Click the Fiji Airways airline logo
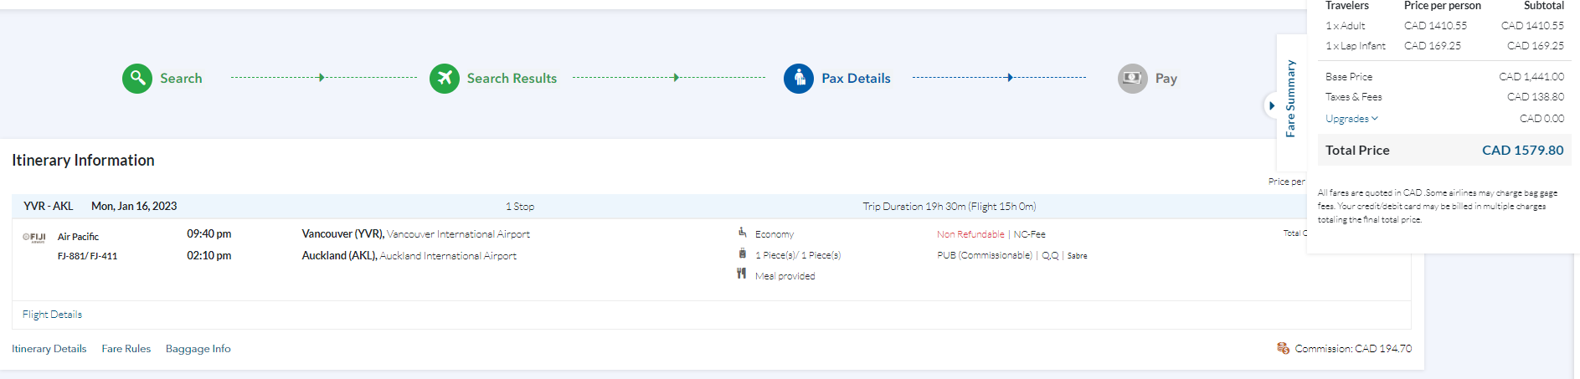1580x379 pixels. [34, 238]
